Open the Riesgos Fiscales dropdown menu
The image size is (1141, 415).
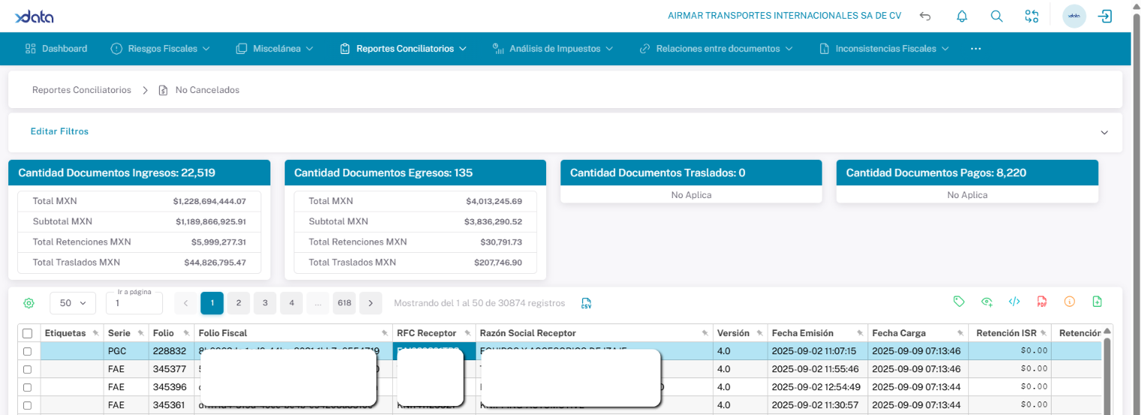click(160, 49)
